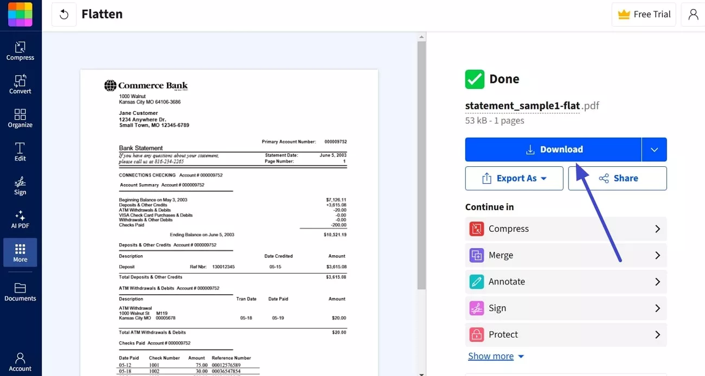The height and width of the screenshot is (376, 705).
Task: Open the Download options dropdown arrow
Action: (654, 150)
